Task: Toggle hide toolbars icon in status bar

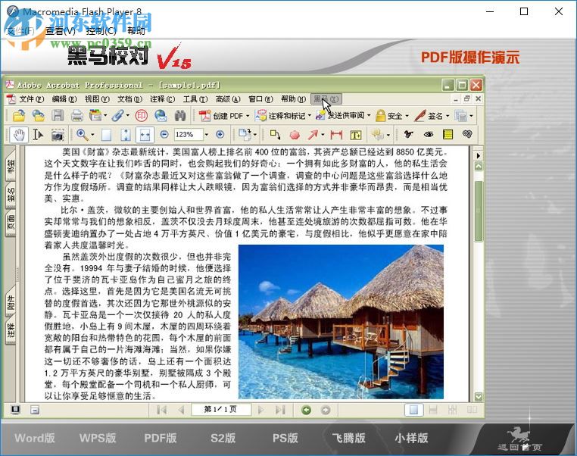Action: 35,410
